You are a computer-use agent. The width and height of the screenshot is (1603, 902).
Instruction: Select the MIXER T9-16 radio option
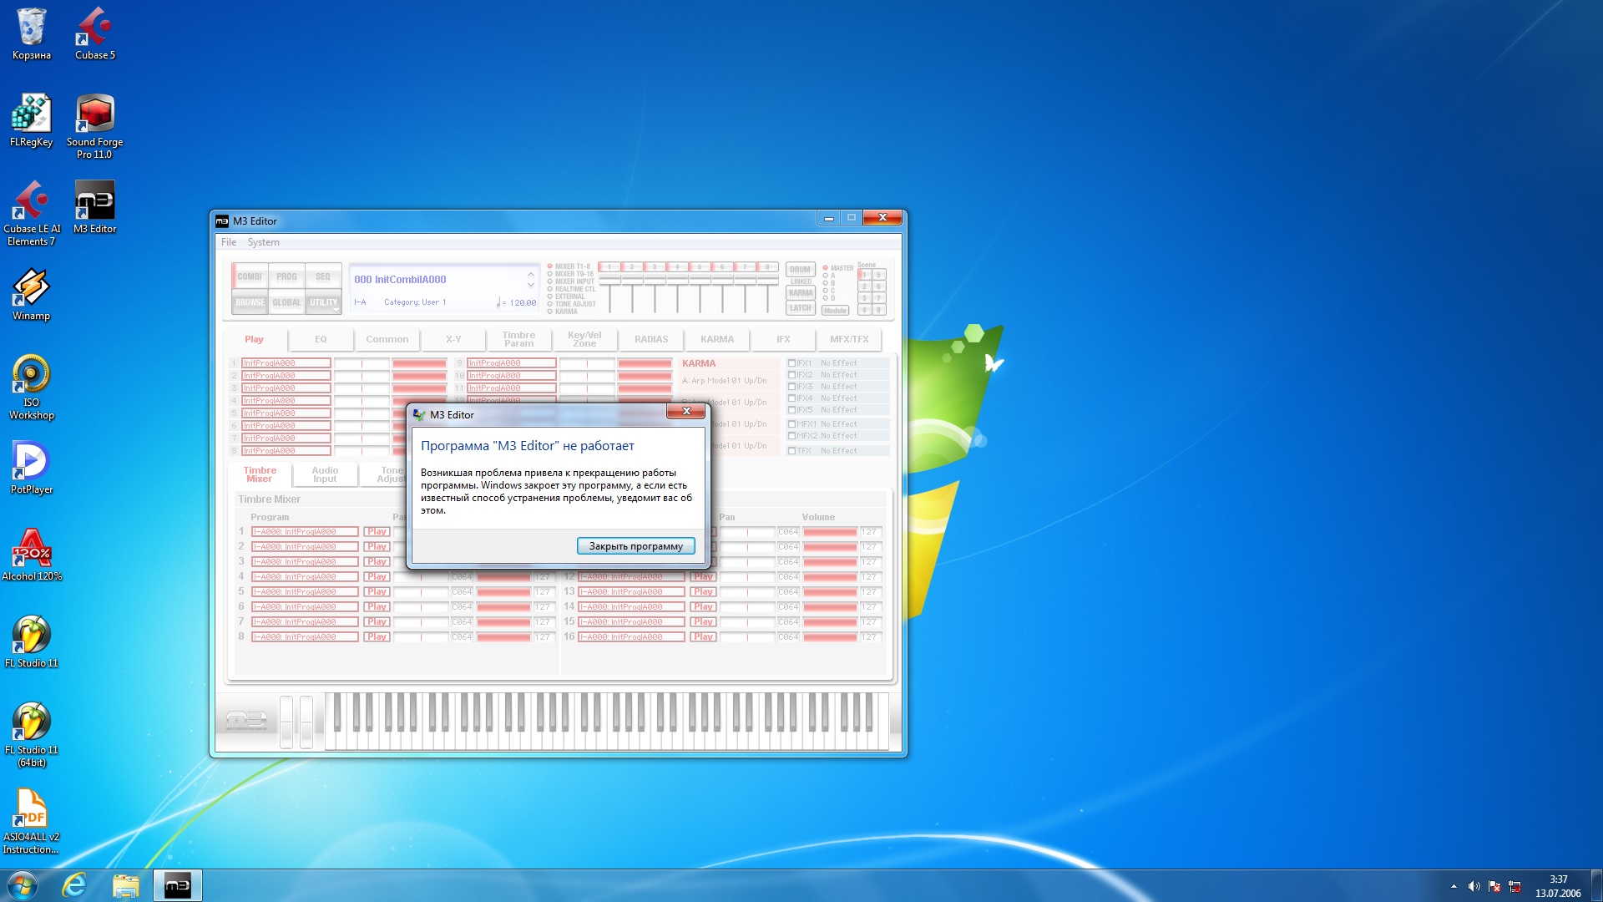(x=550, y=274)
